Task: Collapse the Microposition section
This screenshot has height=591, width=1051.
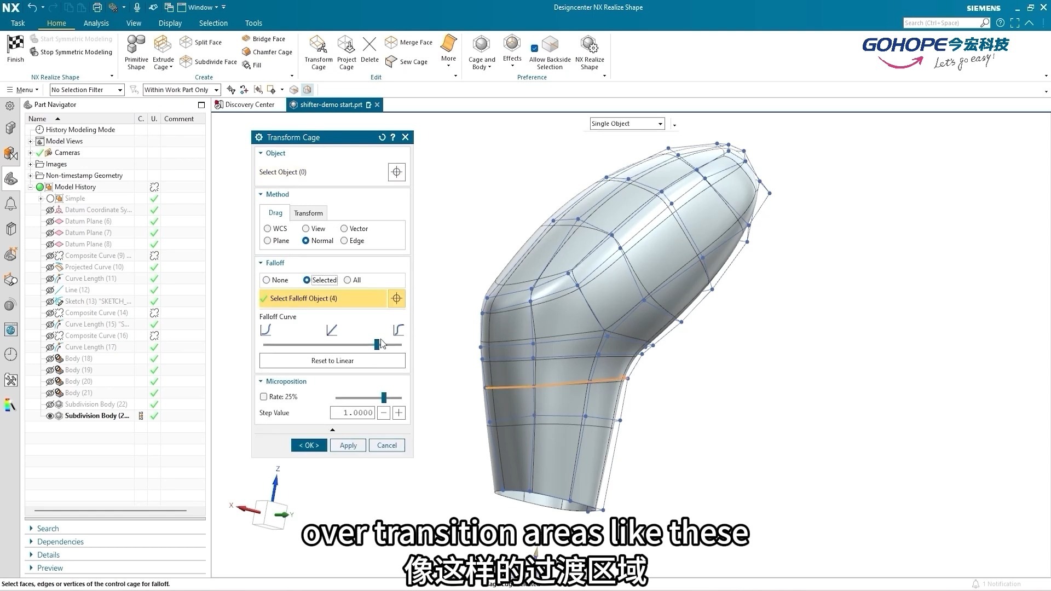Action: click(x=261, y=381)
